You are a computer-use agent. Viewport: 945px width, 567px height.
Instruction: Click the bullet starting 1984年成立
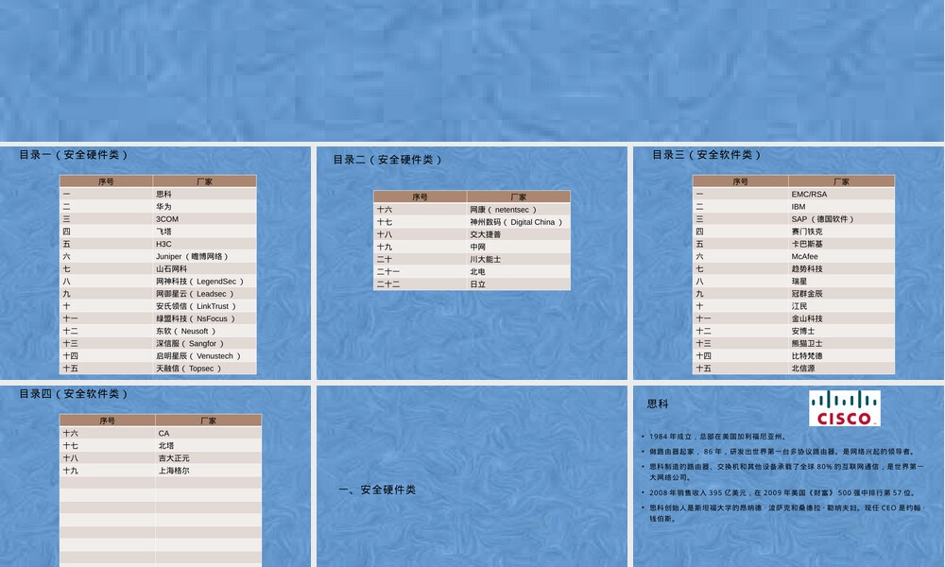(x=717, y=437)
